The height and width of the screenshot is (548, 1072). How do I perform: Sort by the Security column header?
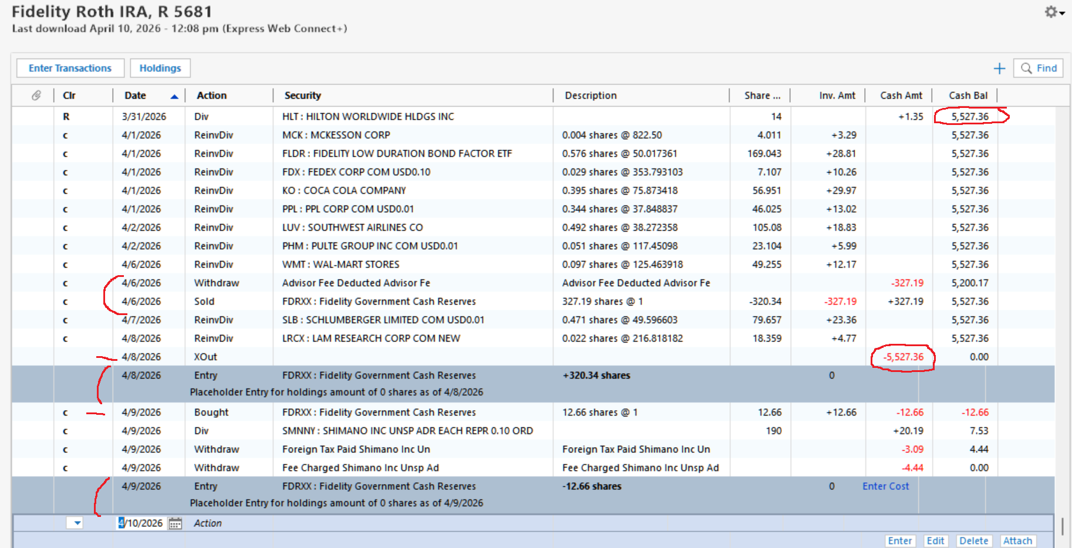click(302, 95)
